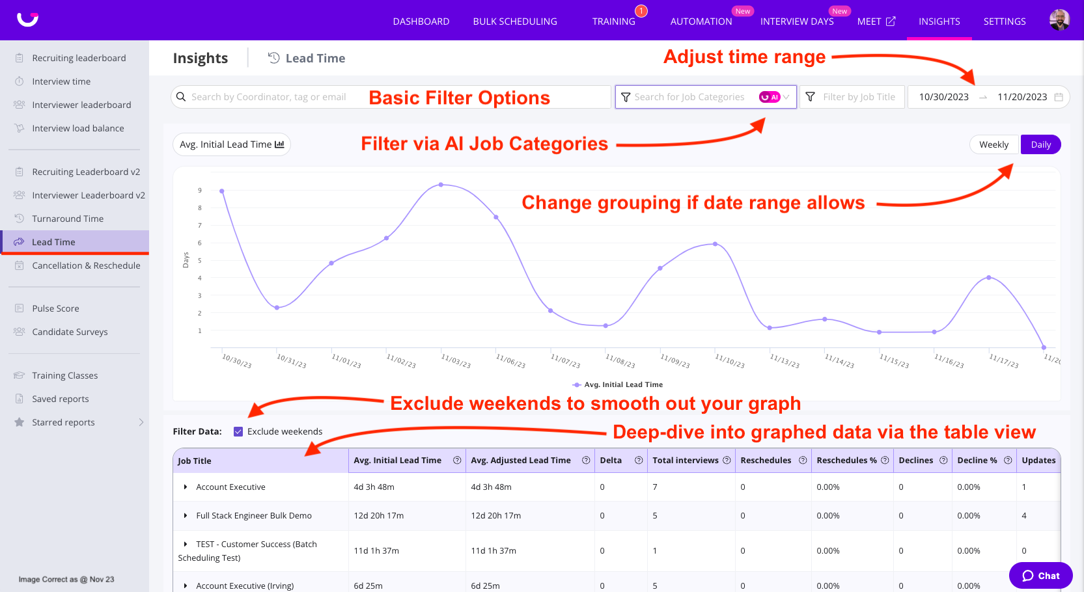The image size is (1084, 592).
Task: Switch the graph grouping to Weekly
Action: [994, 144]
